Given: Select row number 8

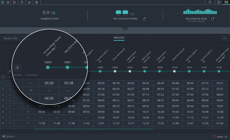Looking at the screenshot, I should 3,123.
